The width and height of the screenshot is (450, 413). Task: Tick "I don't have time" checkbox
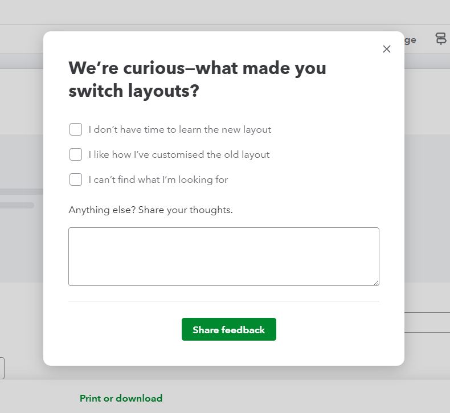point(76,129)
